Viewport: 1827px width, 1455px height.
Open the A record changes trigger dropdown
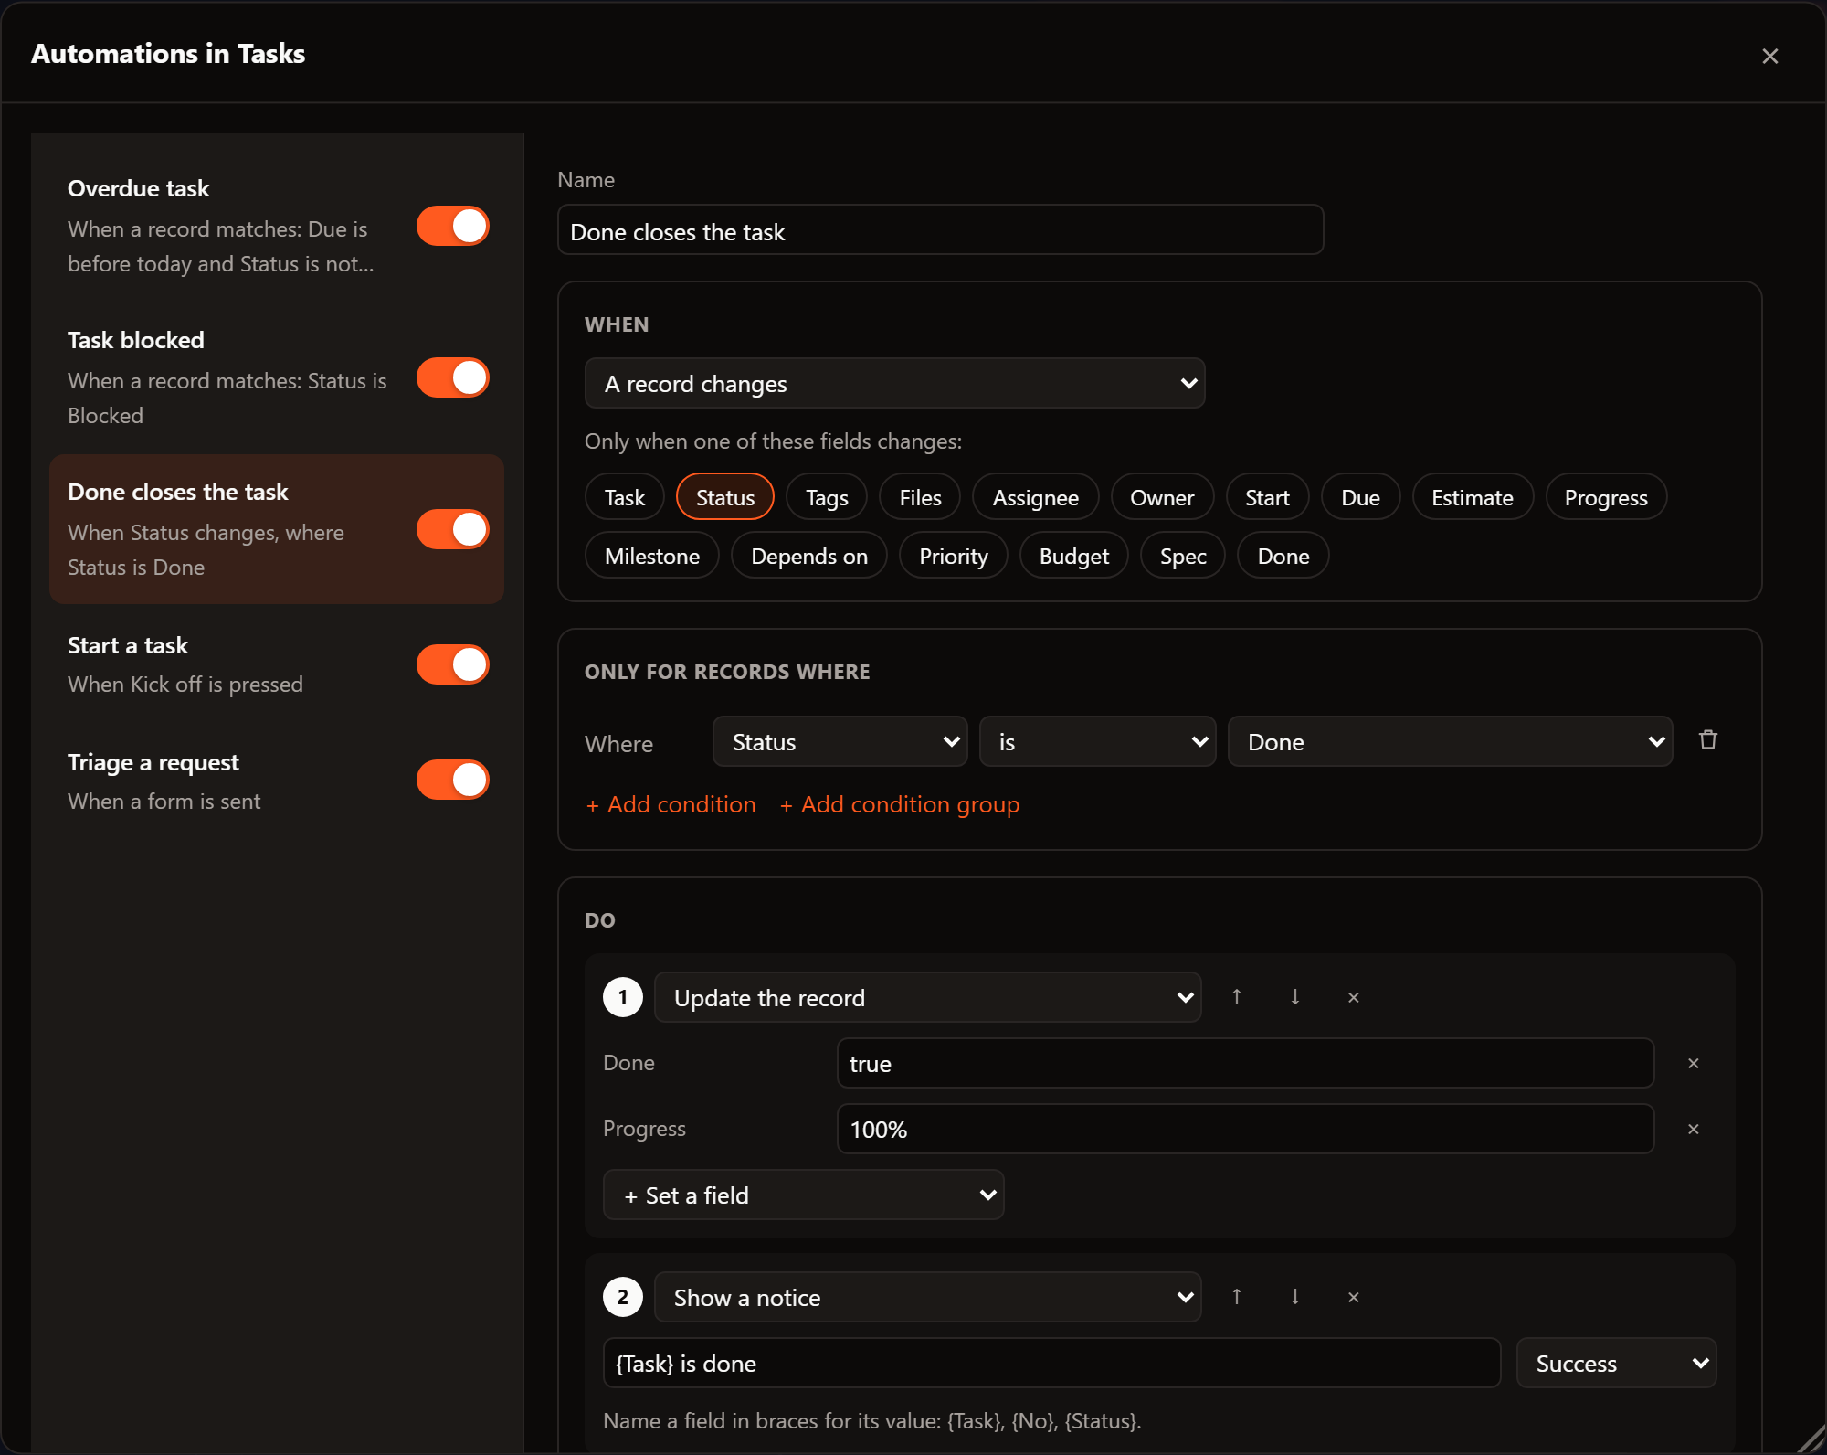[x=894, y=383]
